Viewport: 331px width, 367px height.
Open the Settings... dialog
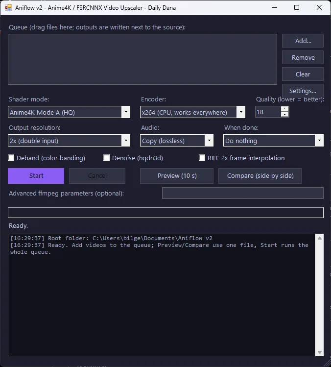[303, 91]
